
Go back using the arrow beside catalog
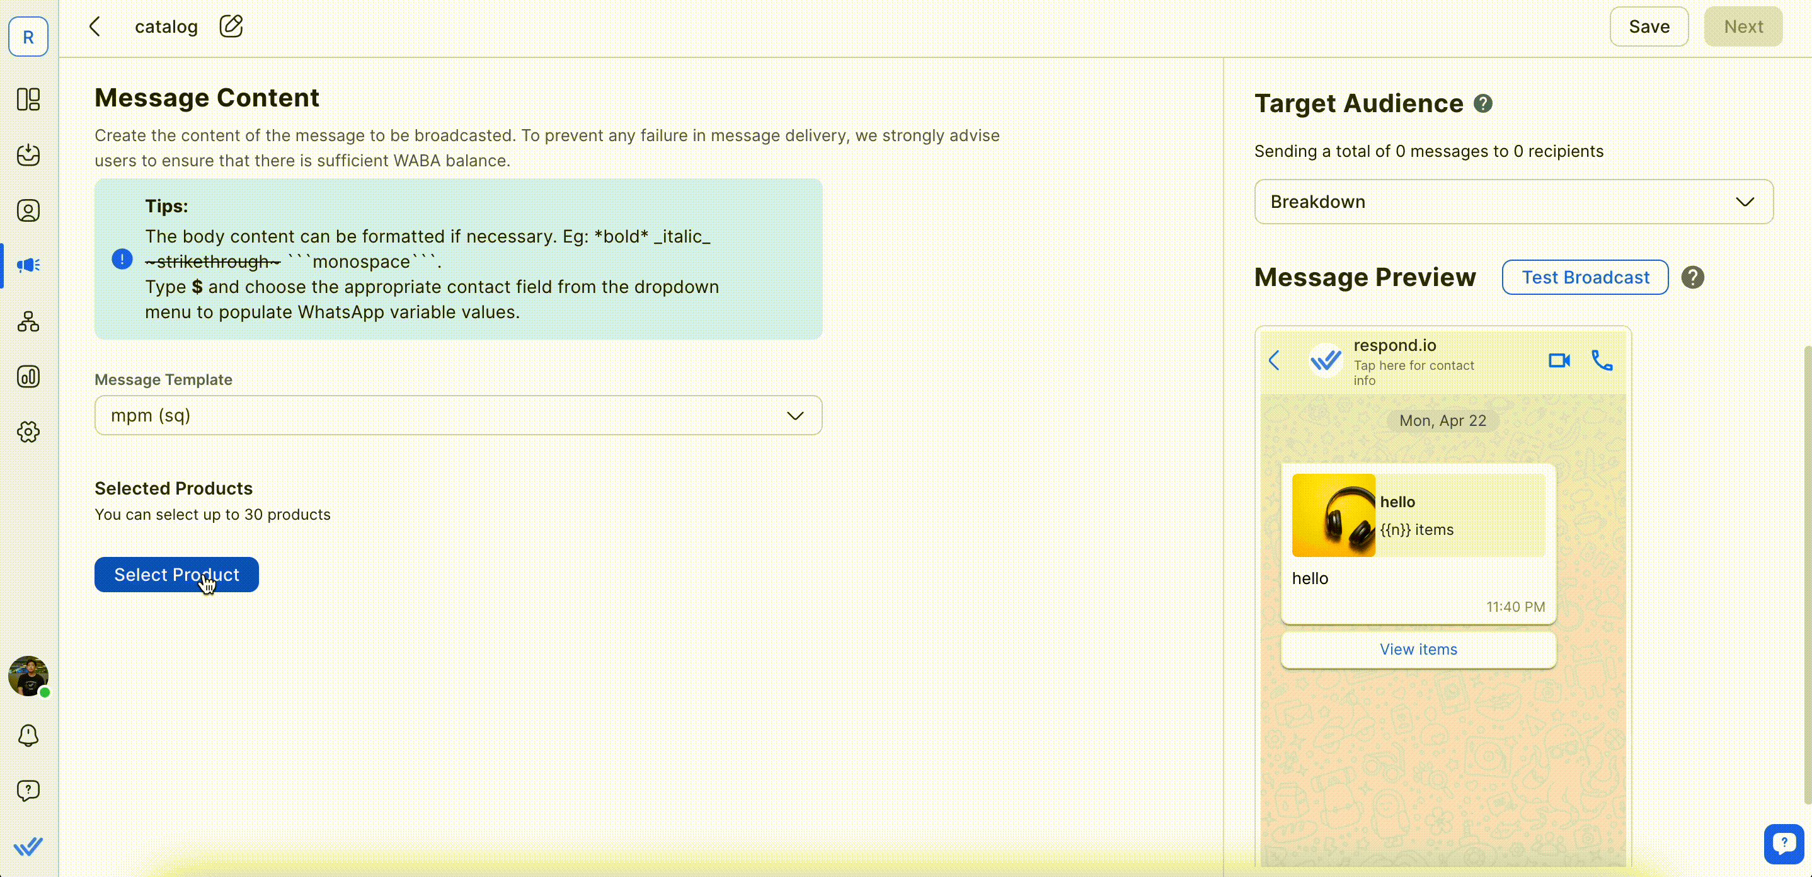tap(95, 26)
